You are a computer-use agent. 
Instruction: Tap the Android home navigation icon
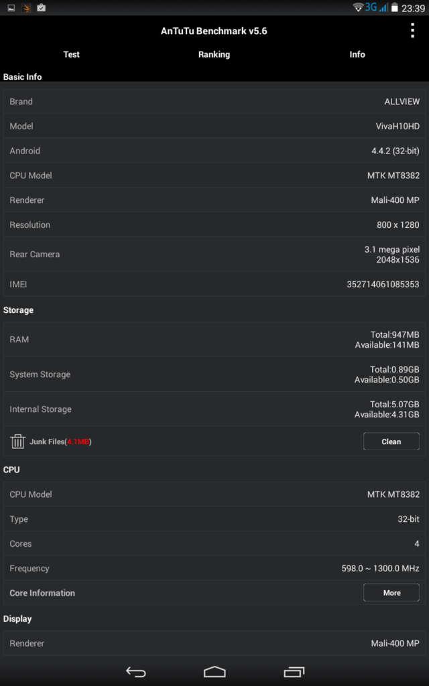pyautogui.click(x=214, y=671)
